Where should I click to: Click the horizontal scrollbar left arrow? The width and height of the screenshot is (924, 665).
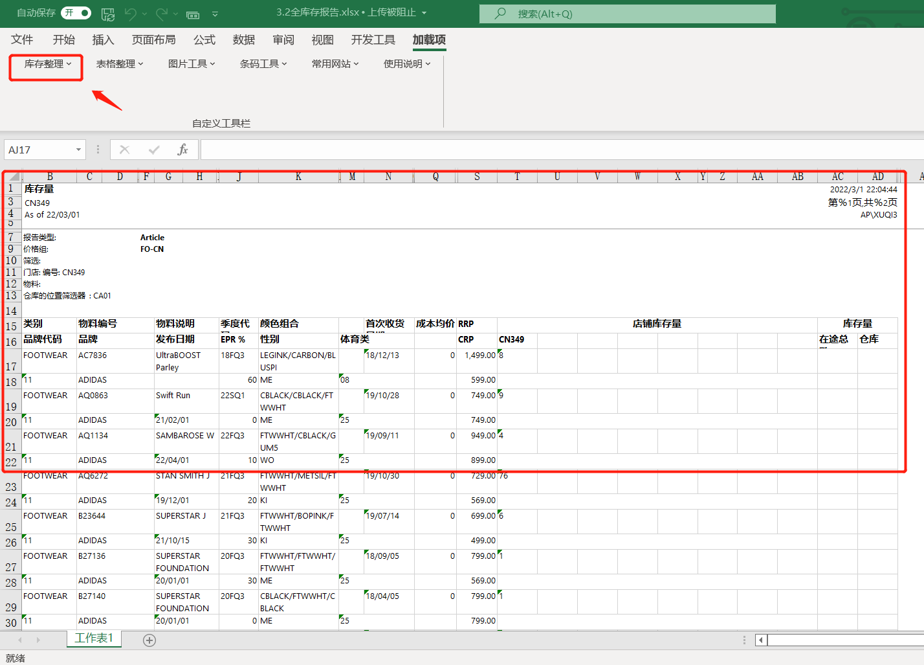[761, 640]
